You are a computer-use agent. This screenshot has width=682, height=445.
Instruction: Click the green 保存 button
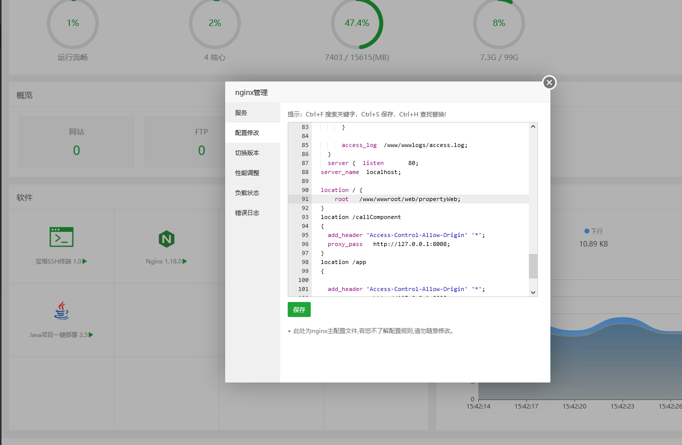[299, 309]
